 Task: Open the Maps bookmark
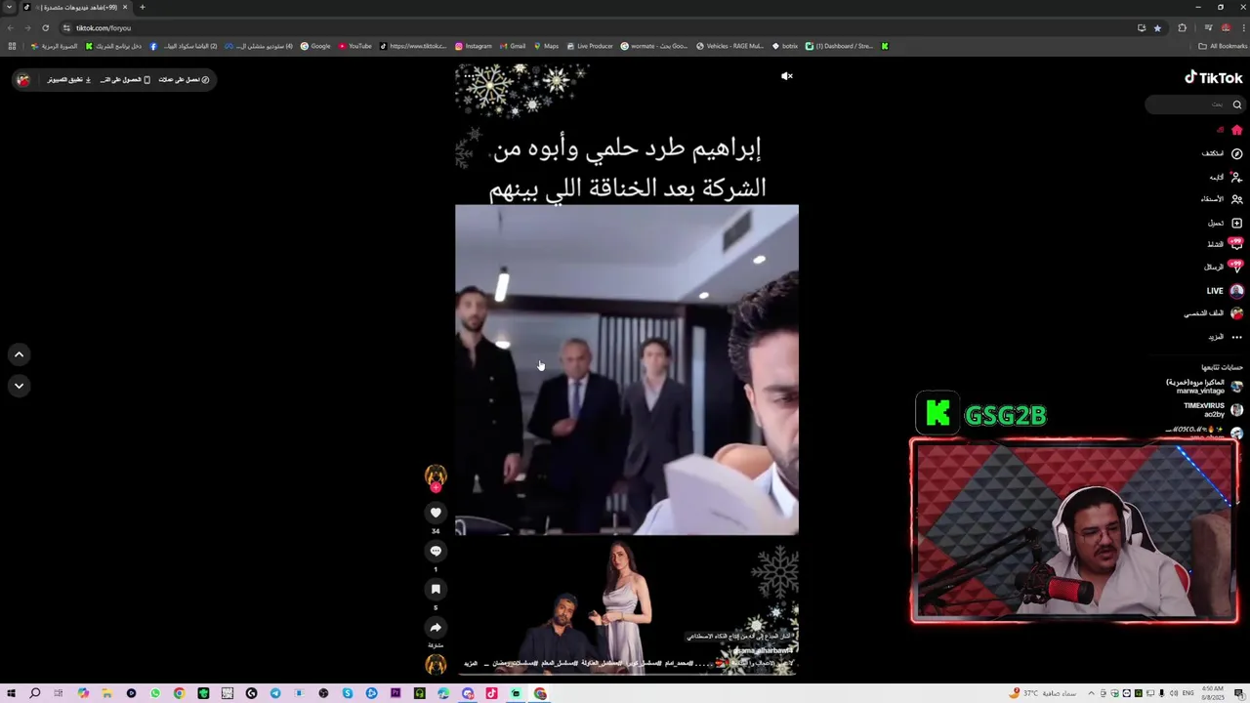[547, 46]
